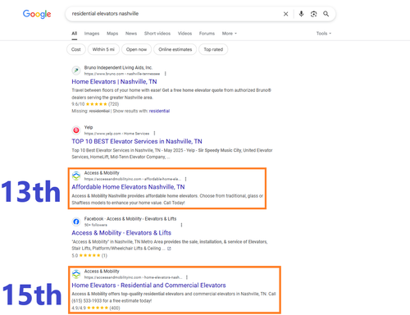Open three-dot menu for Facebook result
Screen dimensions: 410x315
point(181,225)
